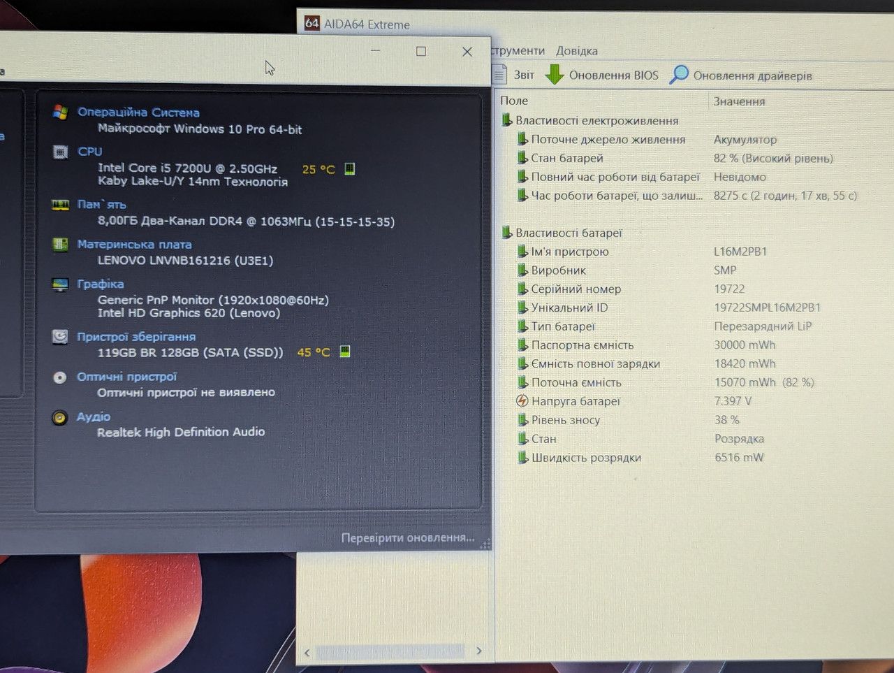894x673 pixels.
Task: Click icon beside Виробник row
Action: point(522,270)
